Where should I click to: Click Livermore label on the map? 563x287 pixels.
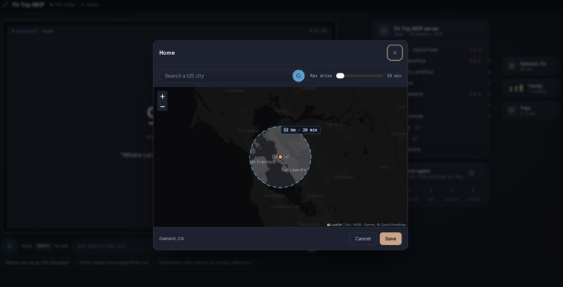(343, 177)
